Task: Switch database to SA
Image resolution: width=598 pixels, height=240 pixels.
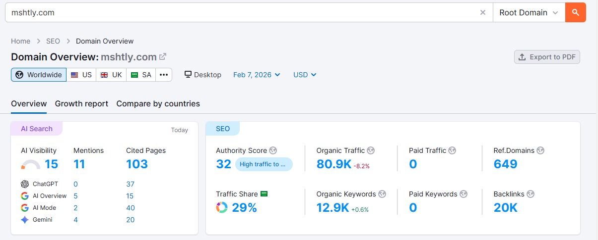Action: click(x=141, y=75)
